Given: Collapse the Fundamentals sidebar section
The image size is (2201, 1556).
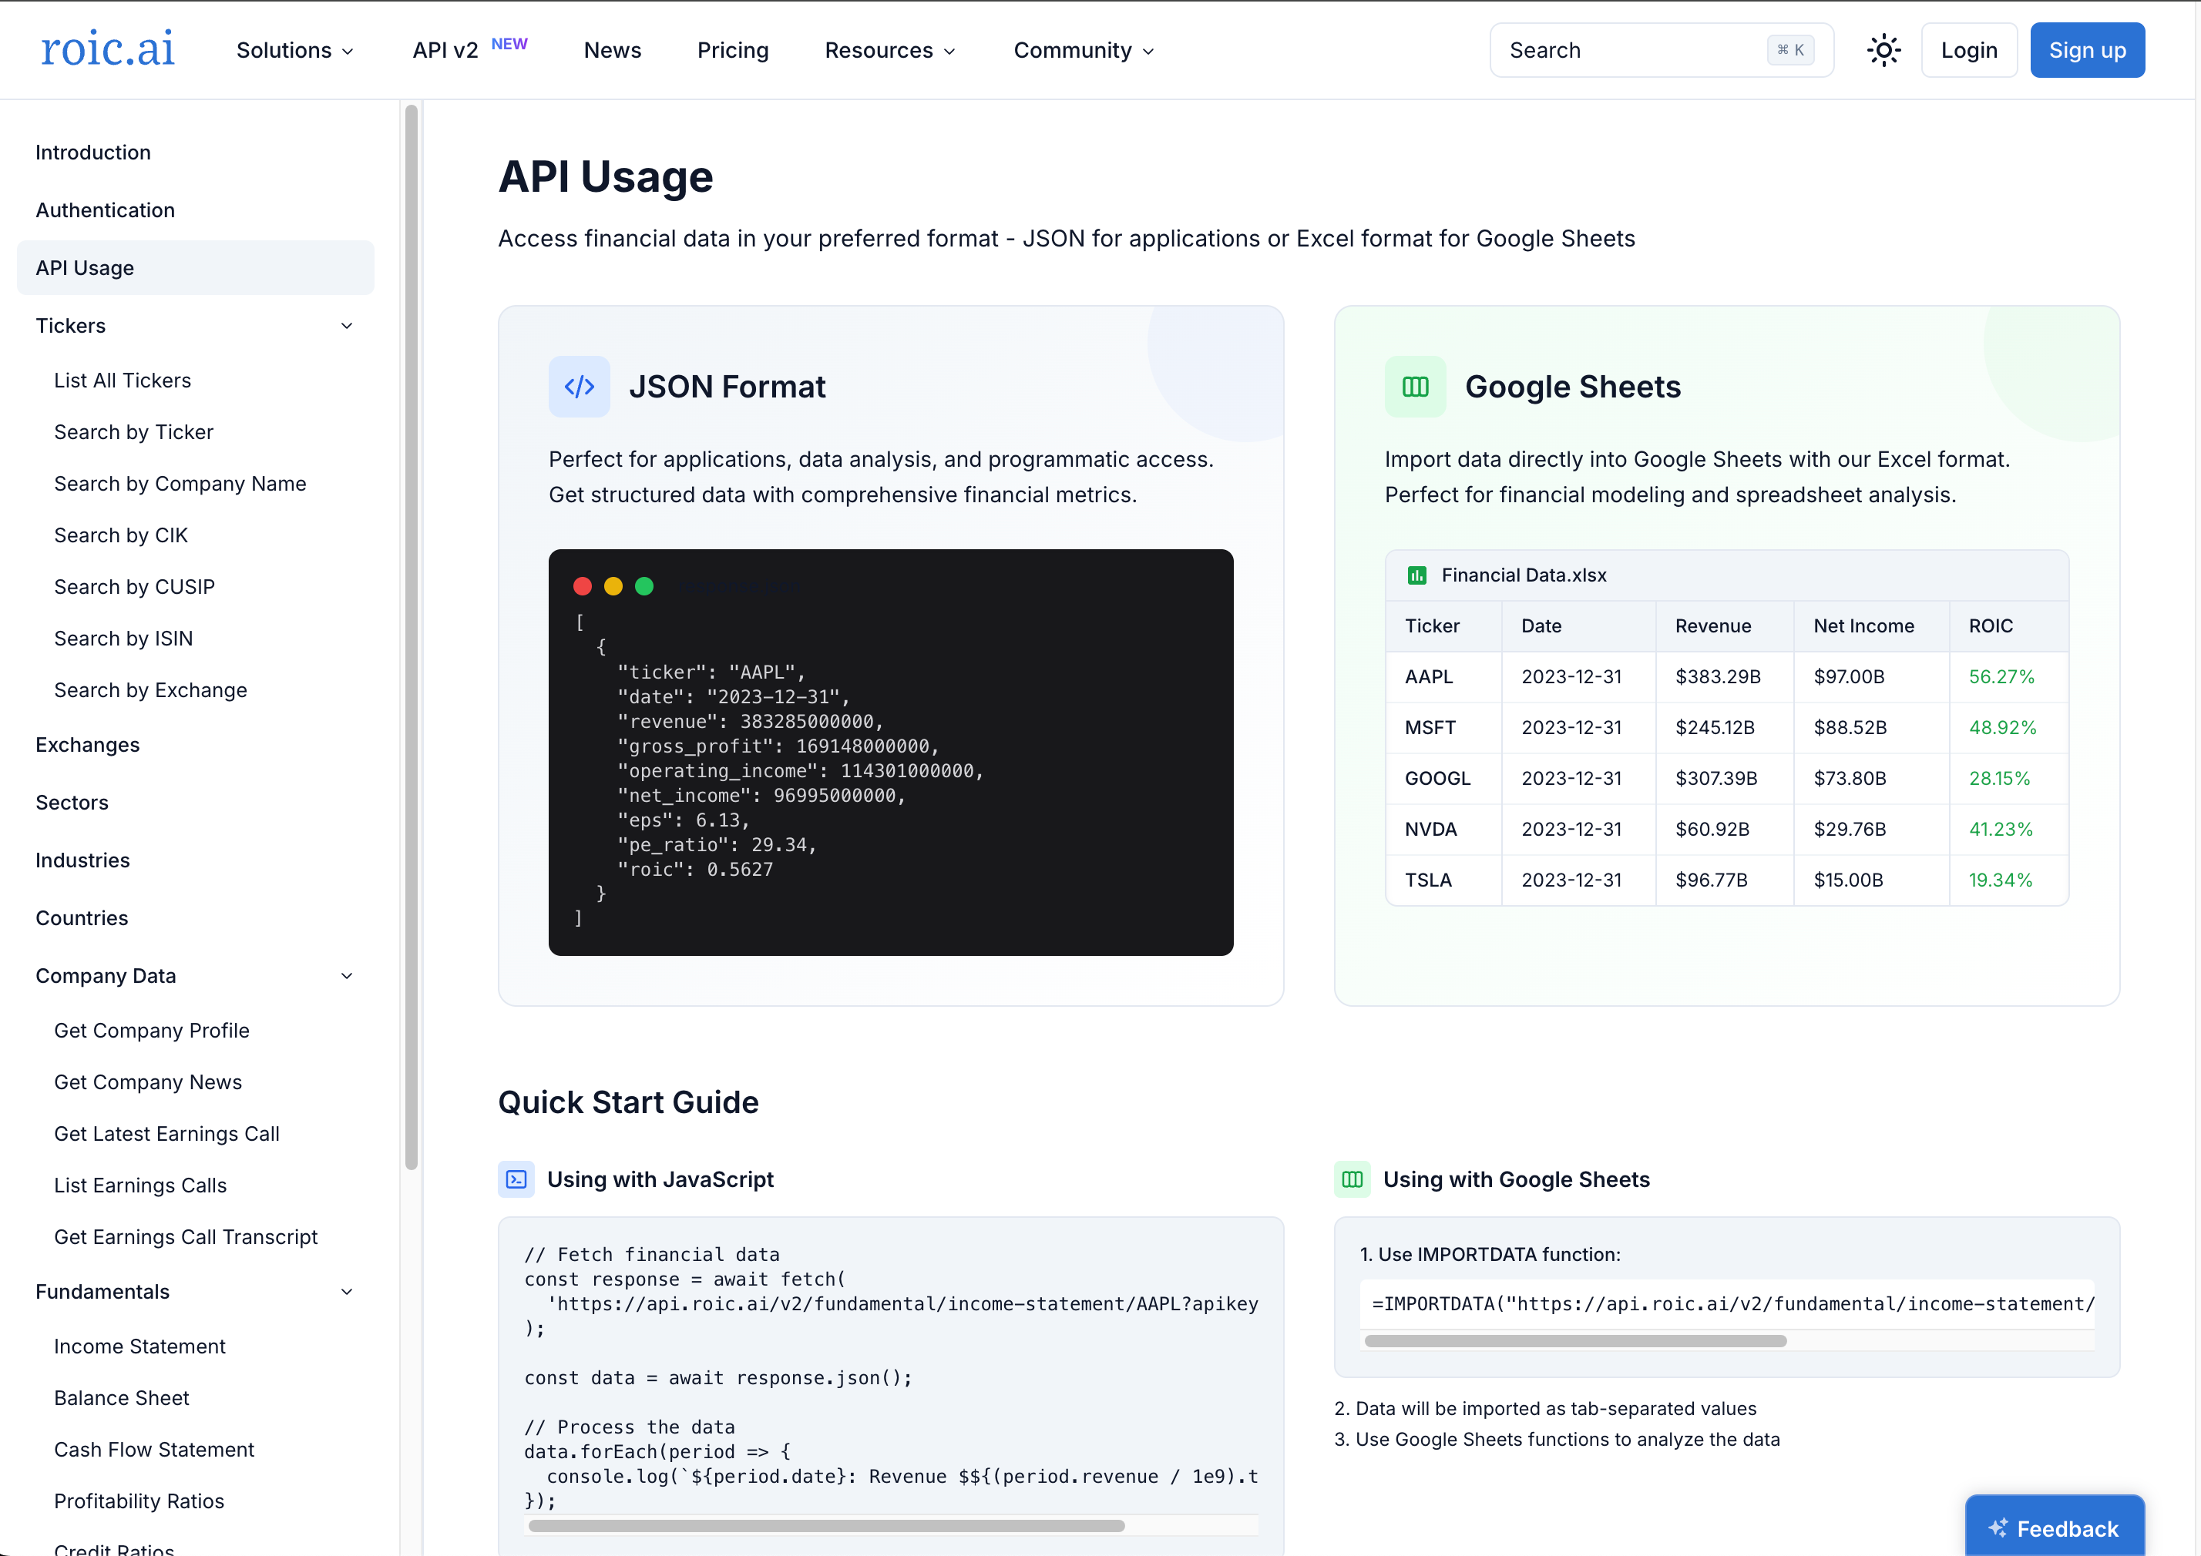Looking at the screenshot, I should point(346,1292).
